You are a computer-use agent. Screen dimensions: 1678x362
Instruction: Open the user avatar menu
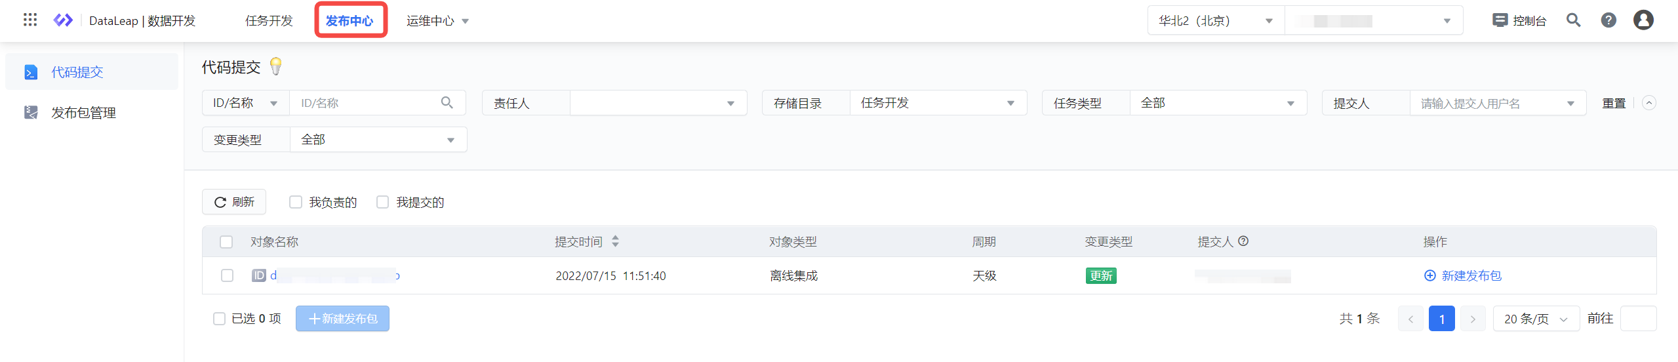[1643, 20]
